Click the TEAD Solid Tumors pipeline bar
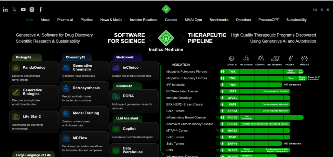 pos(255,137)
